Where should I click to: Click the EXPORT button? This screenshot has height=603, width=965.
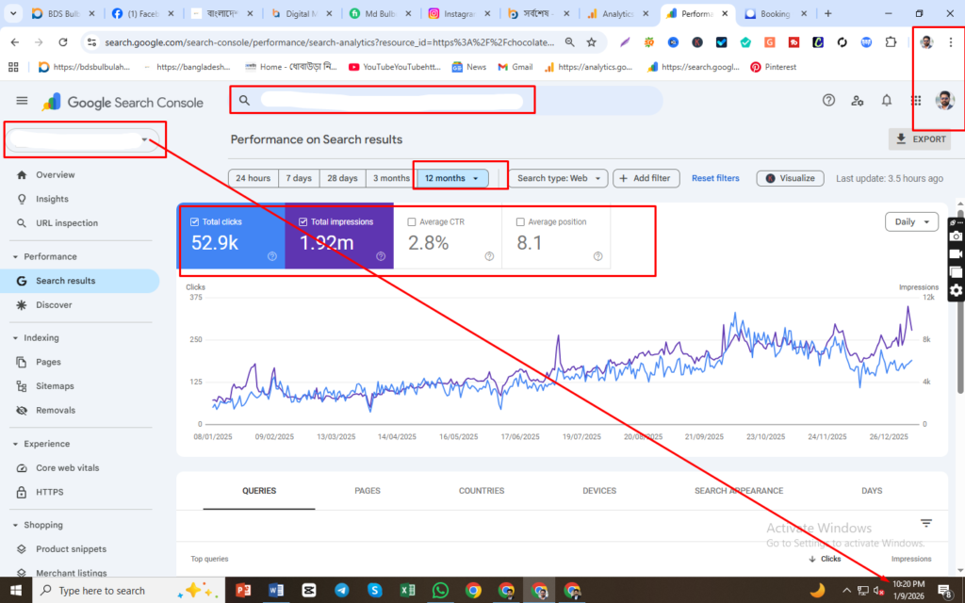tap(919, 139)
